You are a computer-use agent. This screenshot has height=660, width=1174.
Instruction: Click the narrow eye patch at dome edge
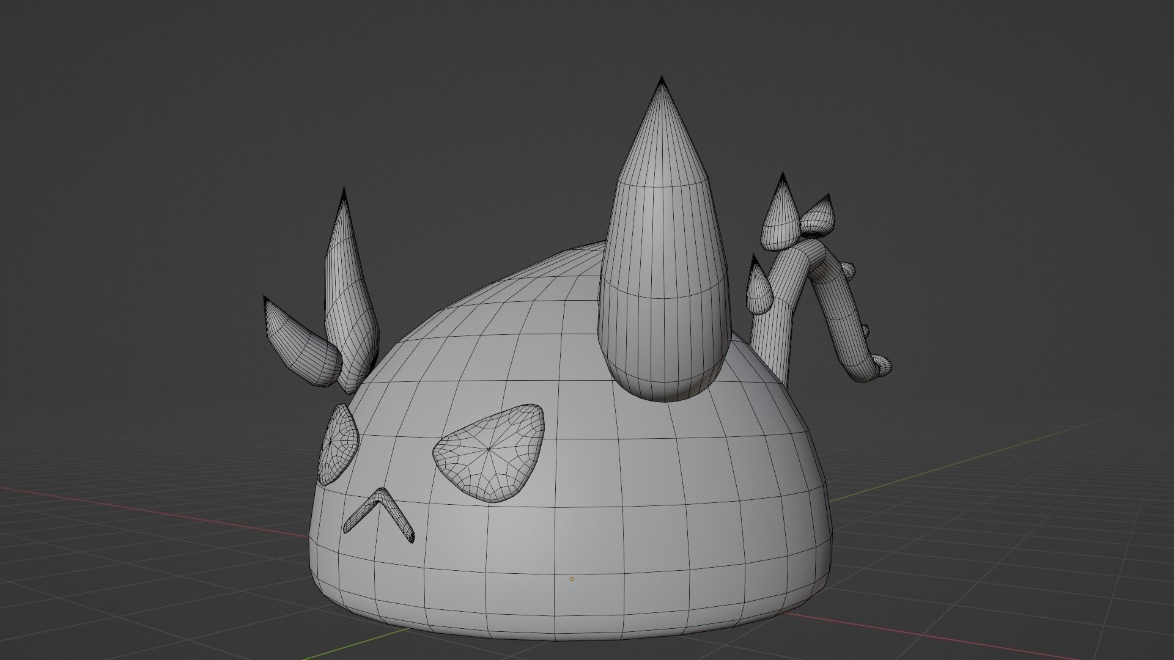tap(338, 444)
